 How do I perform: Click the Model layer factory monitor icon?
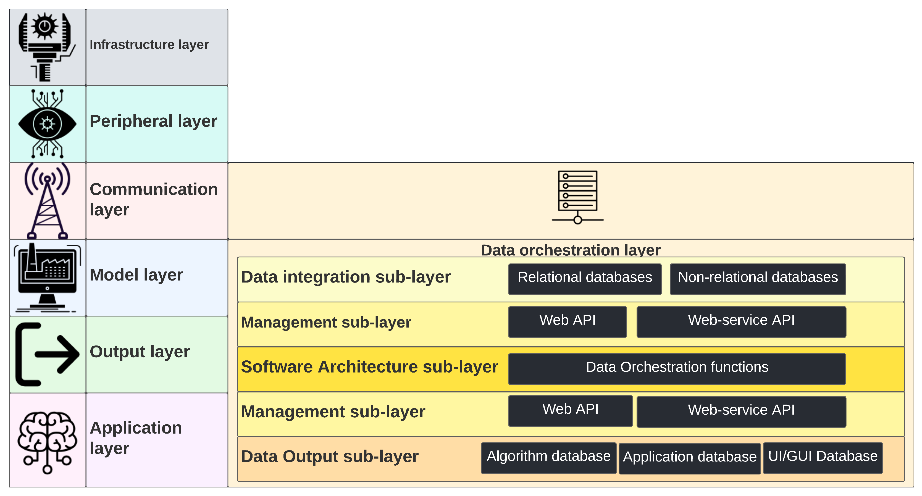(47, 277)
